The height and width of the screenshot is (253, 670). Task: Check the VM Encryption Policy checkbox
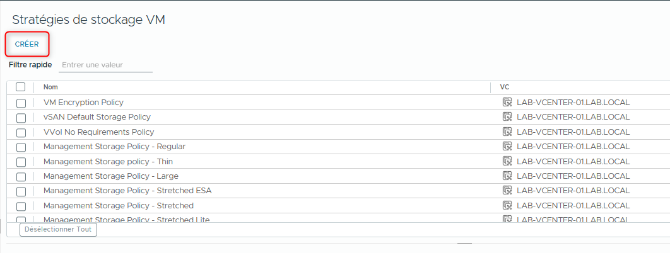pos(21,103)
